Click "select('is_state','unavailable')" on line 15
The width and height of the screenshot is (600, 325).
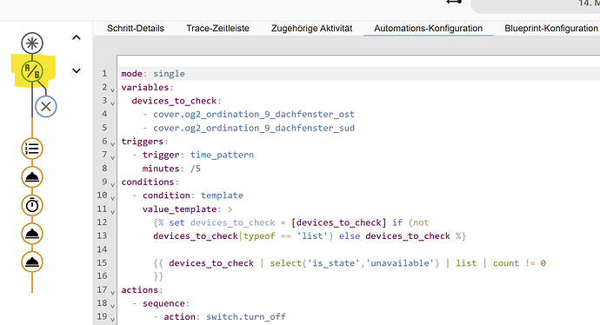click(x=354, y=263)
